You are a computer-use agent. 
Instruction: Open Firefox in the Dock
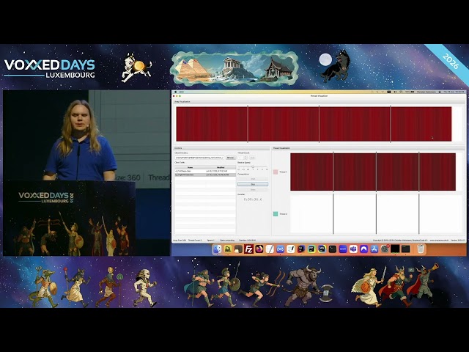tap(259, 249)
